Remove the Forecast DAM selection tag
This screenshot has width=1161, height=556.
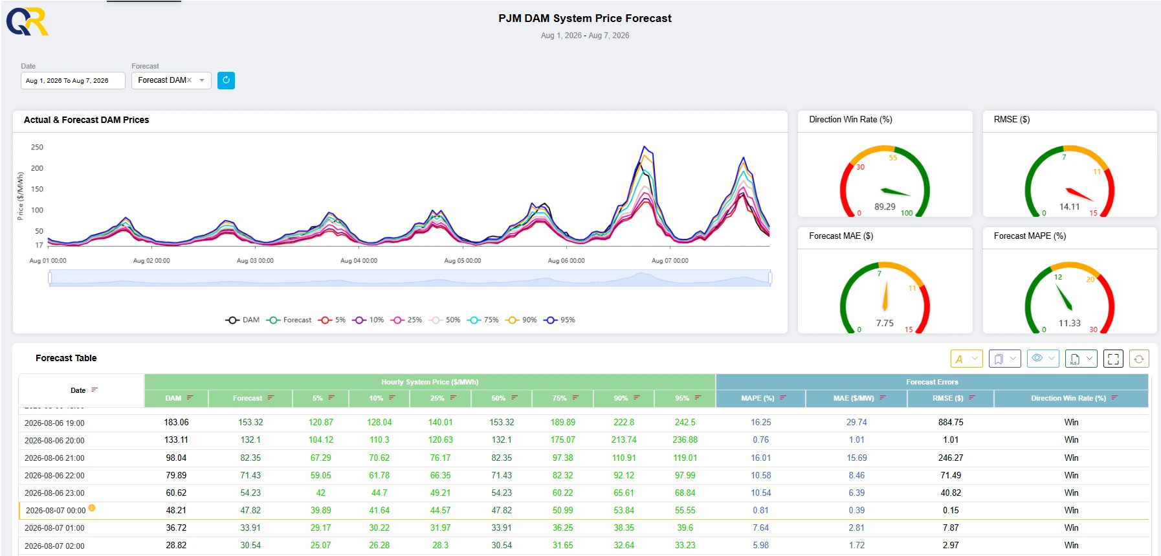tap(190, 80)
